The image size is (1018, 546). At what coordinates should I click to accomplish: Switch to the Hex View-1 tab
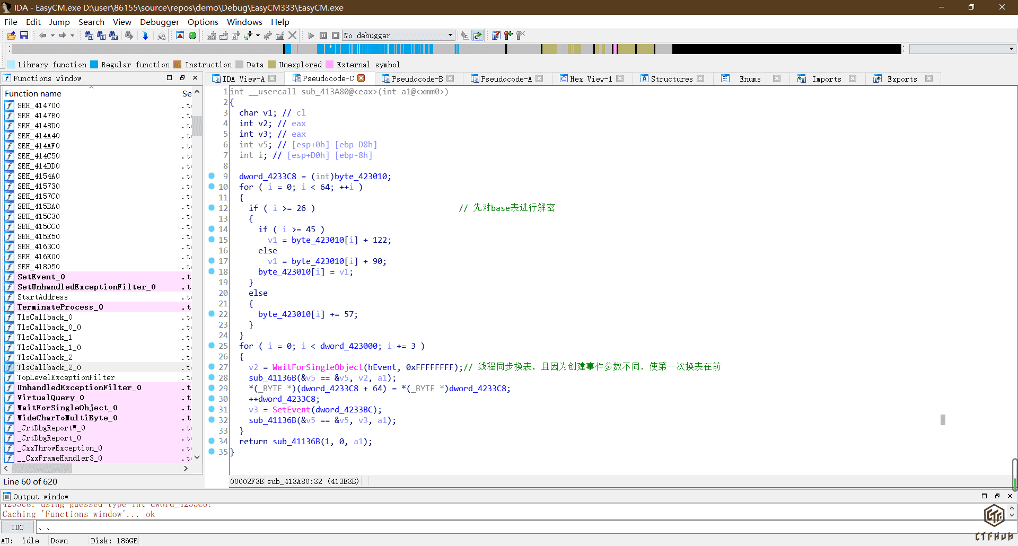(590, 78)
